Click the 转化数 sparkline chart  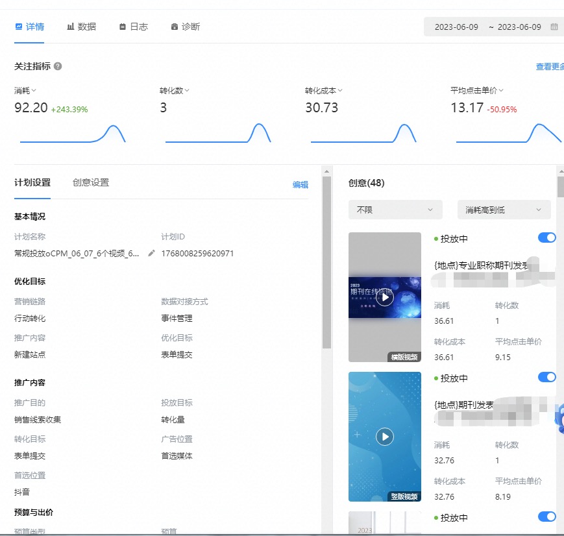tap(218, 134)
